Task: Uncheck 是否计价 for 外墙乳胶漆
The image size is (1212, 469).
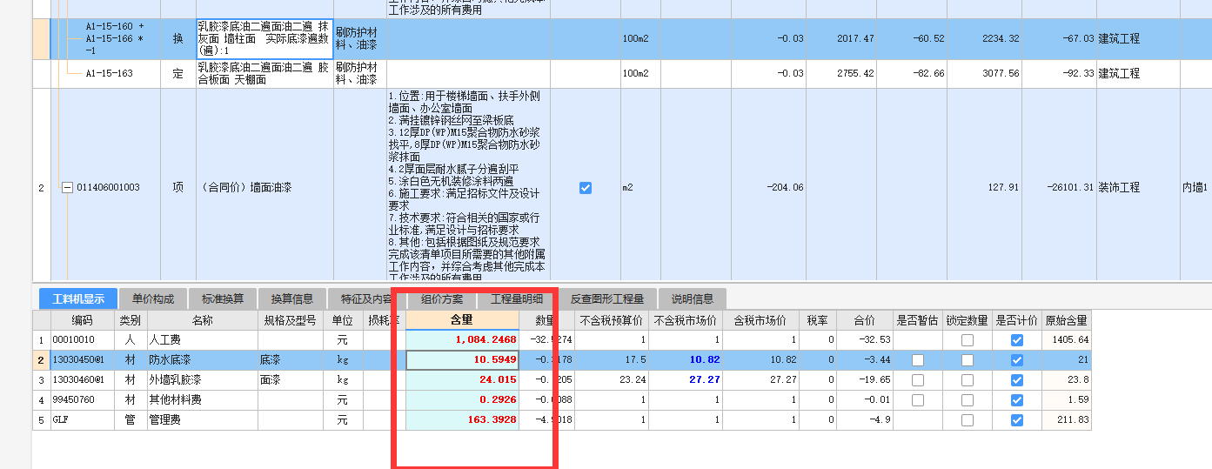Action: point(1017,379)
